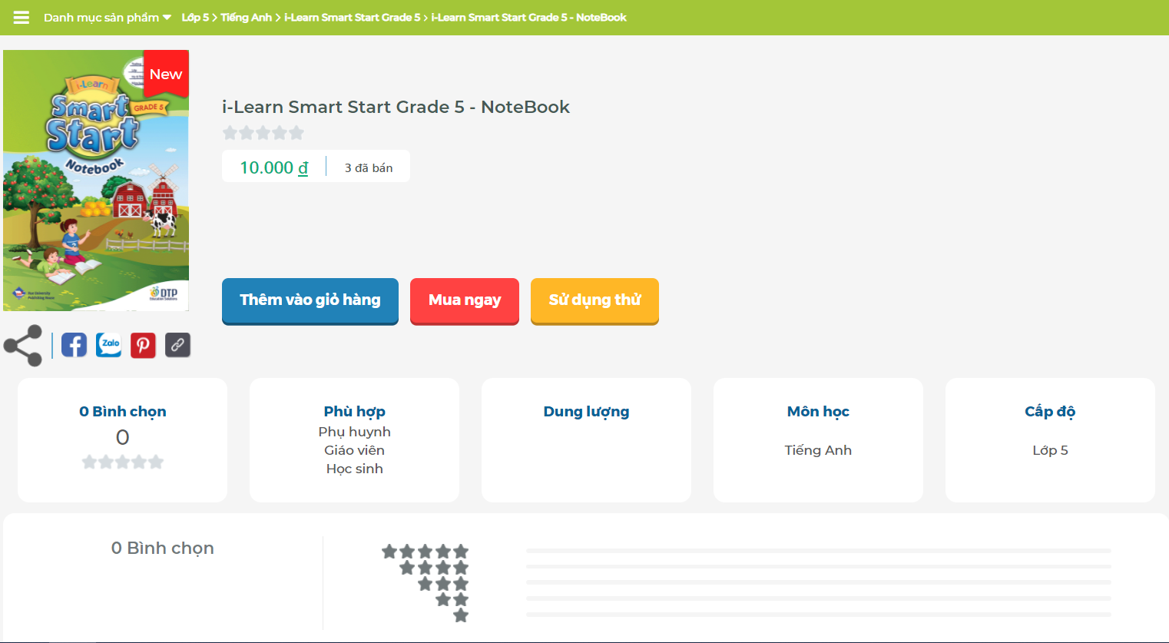Open the hamburger menu icon
Screen dimensions: 1169x643
[22, 17]
